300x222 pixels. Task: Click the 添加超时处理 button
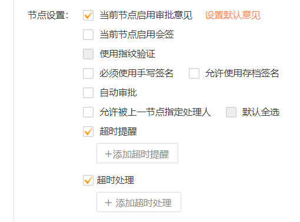pos(139,202)
